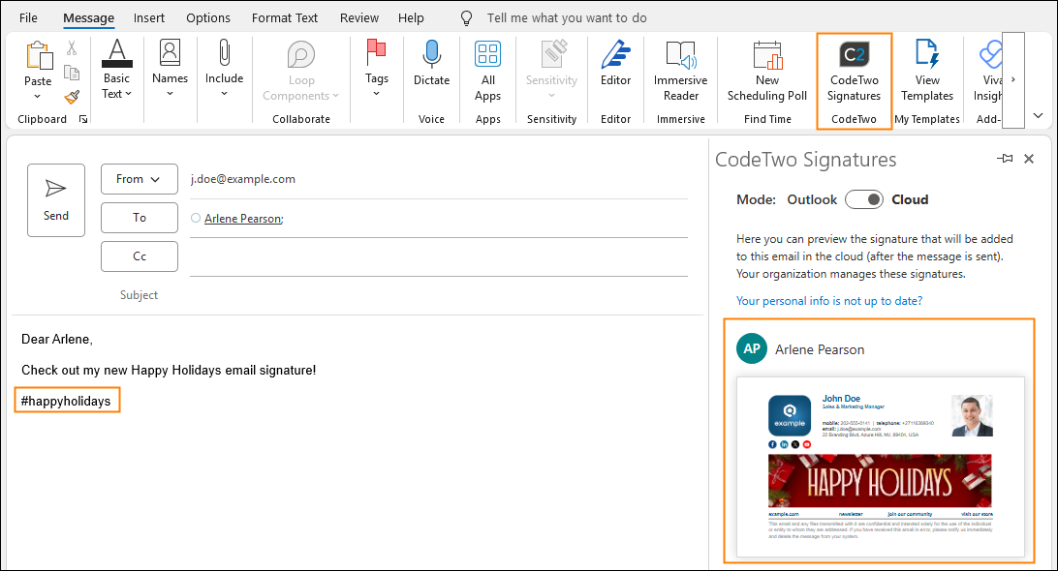The width and height of the screenshot is (1058, 571).
Task: Click the #happyholidays text in the message
Action: 66,401
